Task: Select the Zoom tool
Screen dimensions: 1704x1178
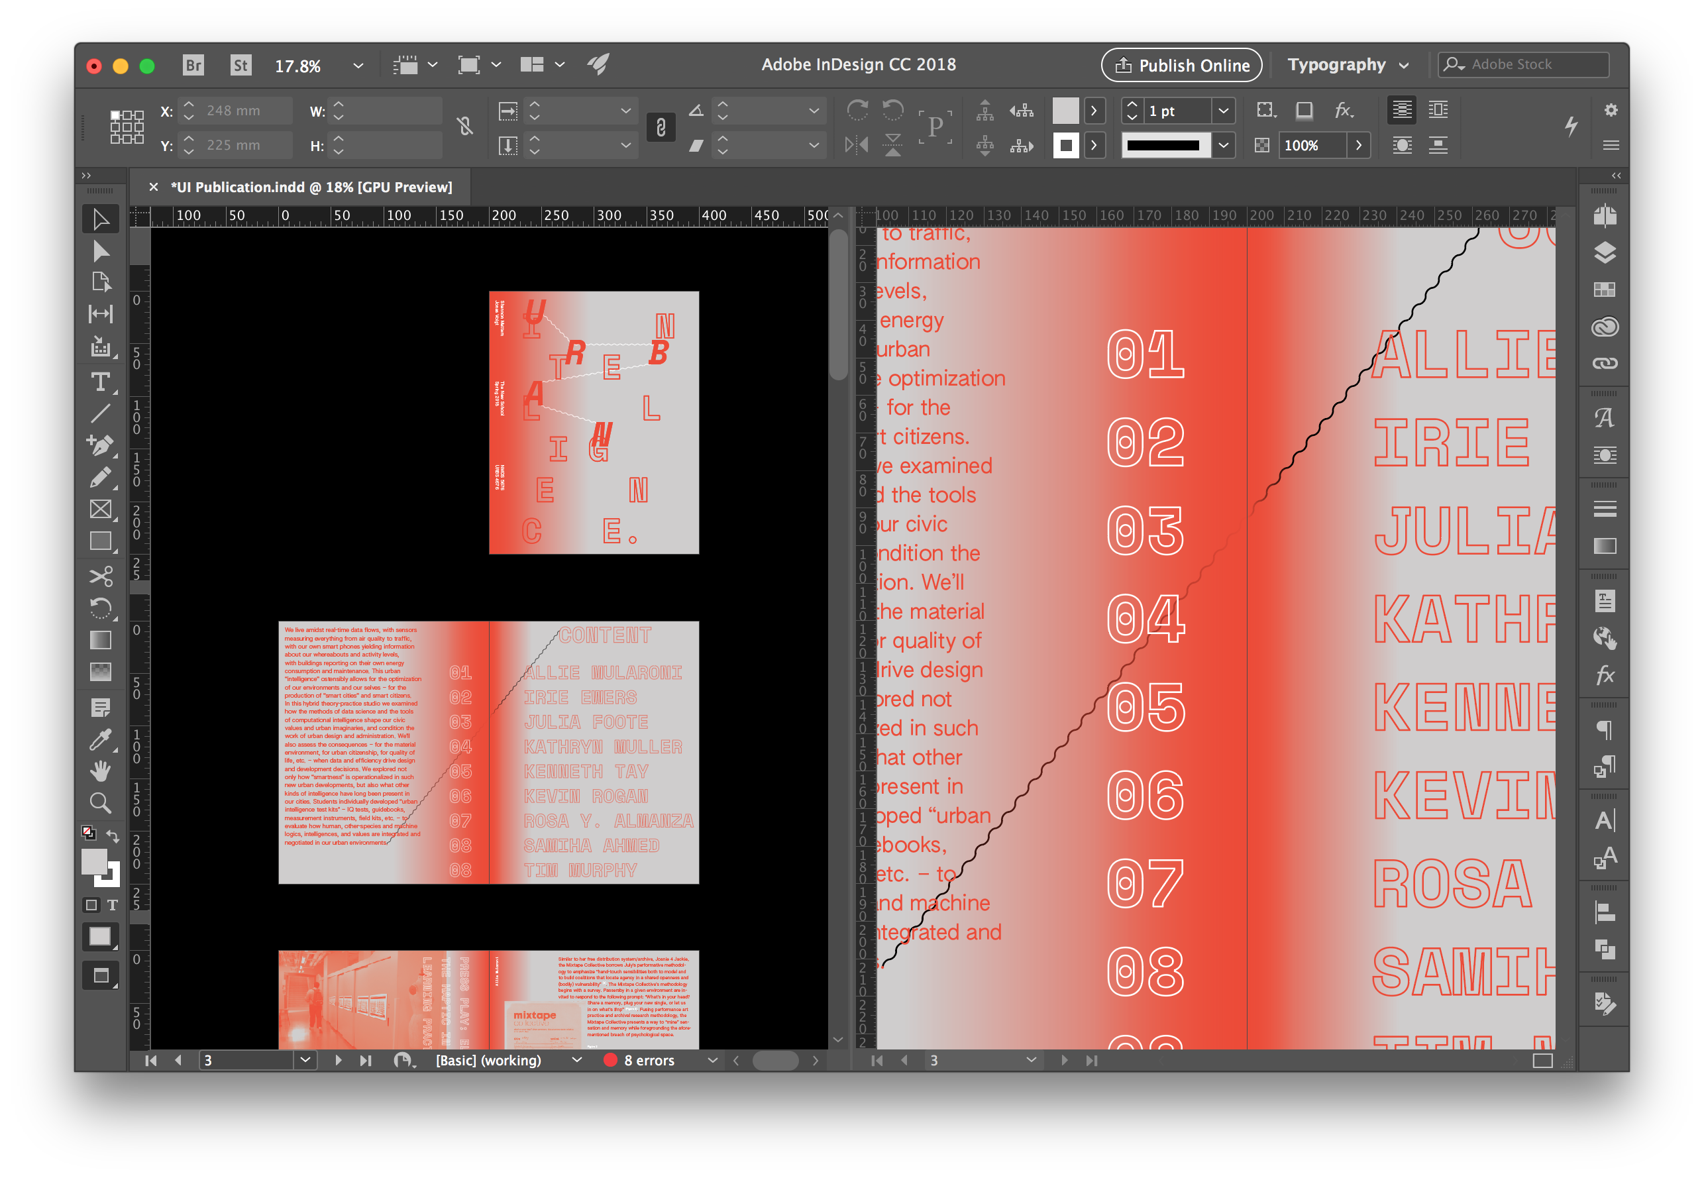Action: pyautogui.click(x=101, y=803)
